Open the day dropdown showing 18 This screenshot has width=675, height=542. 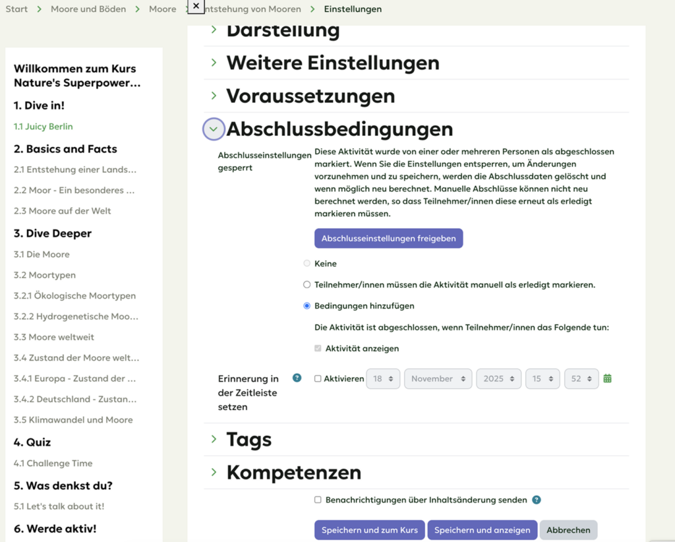382,379
